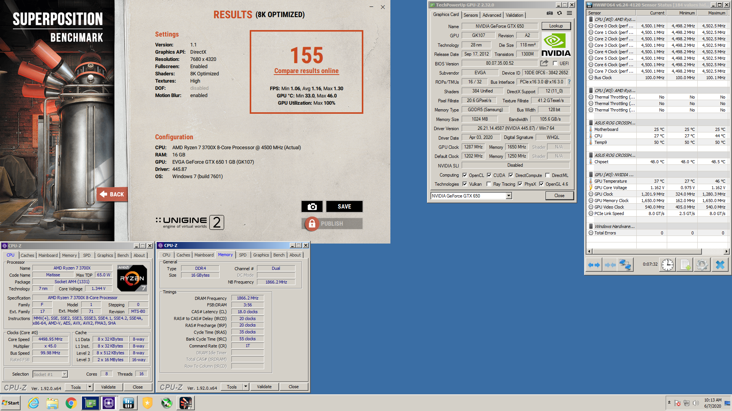Open SPD tab in right CPU-Z
Image resolution: width=732 pixels, height=411 pixels.
coord(243,255)
